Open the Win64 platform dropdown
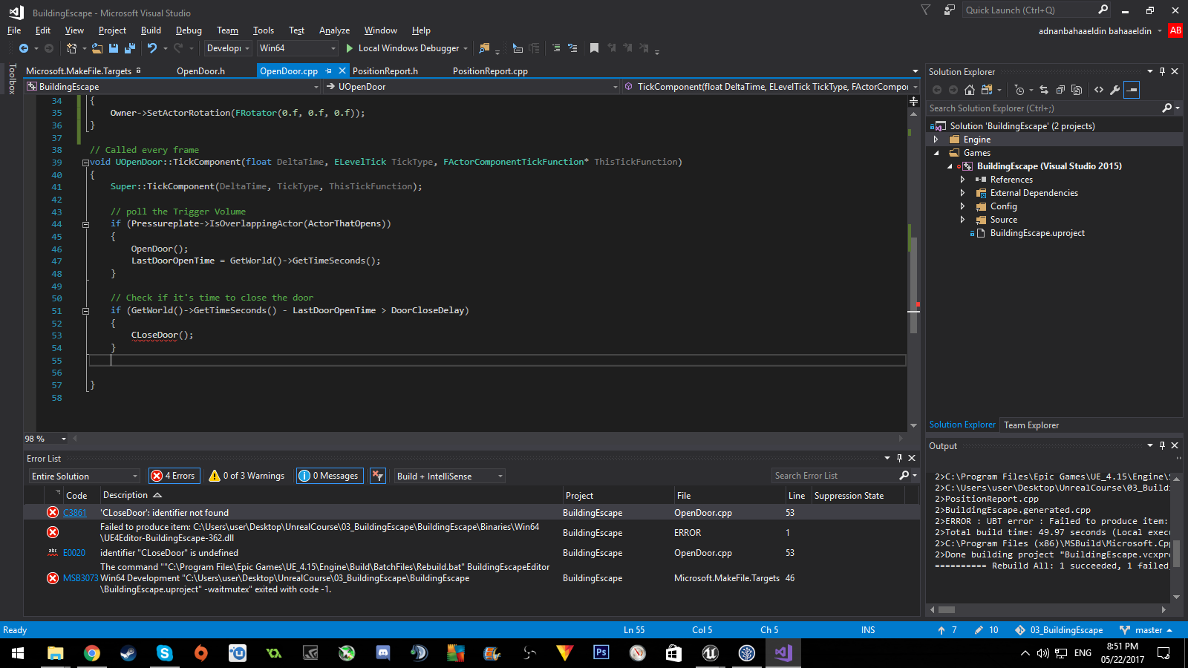The width and height of the screenshot is (1188, 668). pos(298,48)
